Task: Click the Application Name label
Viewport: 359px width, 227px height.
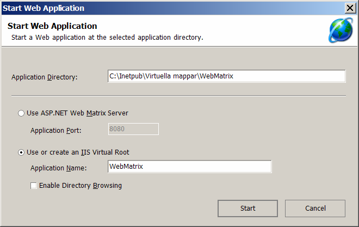Action: click(x=59, y=168)
